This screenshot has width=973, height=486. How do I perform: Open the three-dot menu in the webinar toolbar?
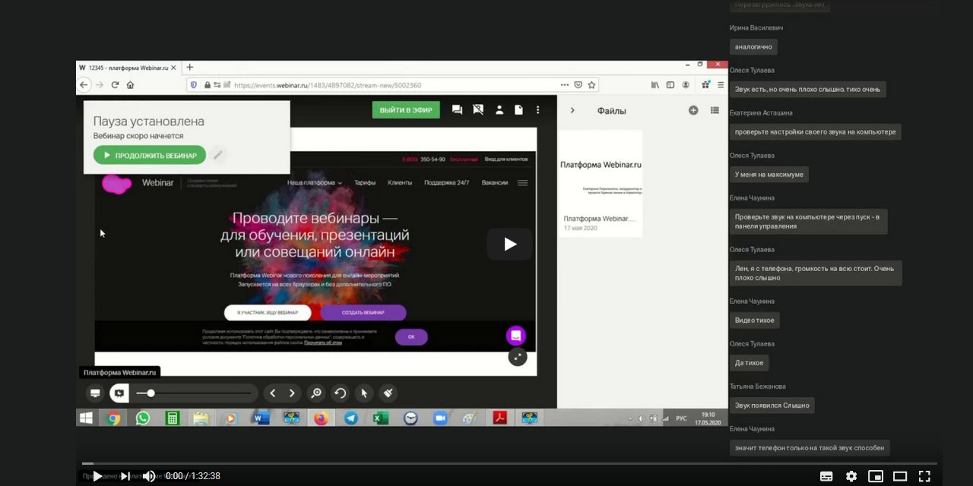coord(538,110)
